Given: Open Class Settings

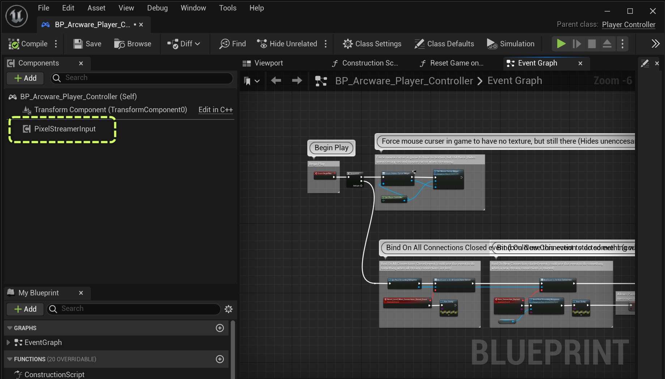Looking at the screenshot, I should click(x=372, y=44).
